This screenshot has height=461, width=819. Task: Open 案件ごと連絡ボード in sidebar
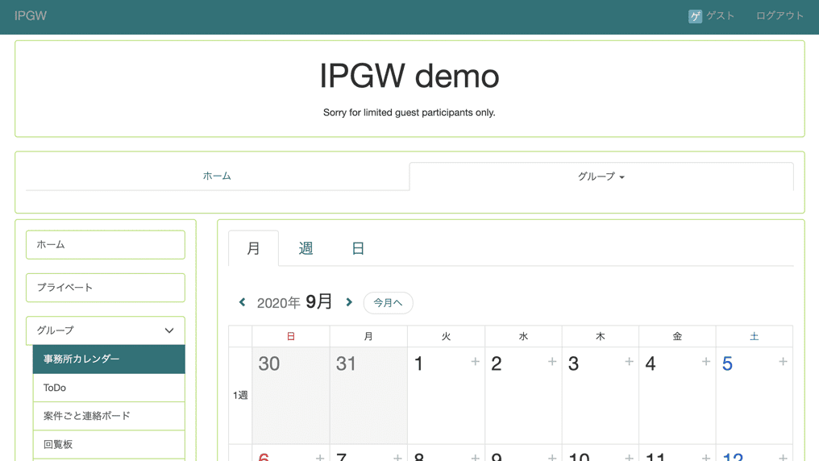point(109,416)
